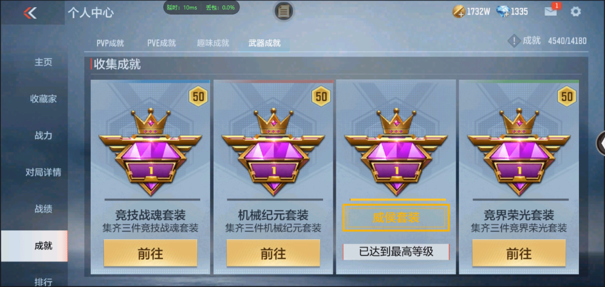605x287 pixels.
Task: Tap the back double-arrow icon
Action: click(x=30, y=13)
